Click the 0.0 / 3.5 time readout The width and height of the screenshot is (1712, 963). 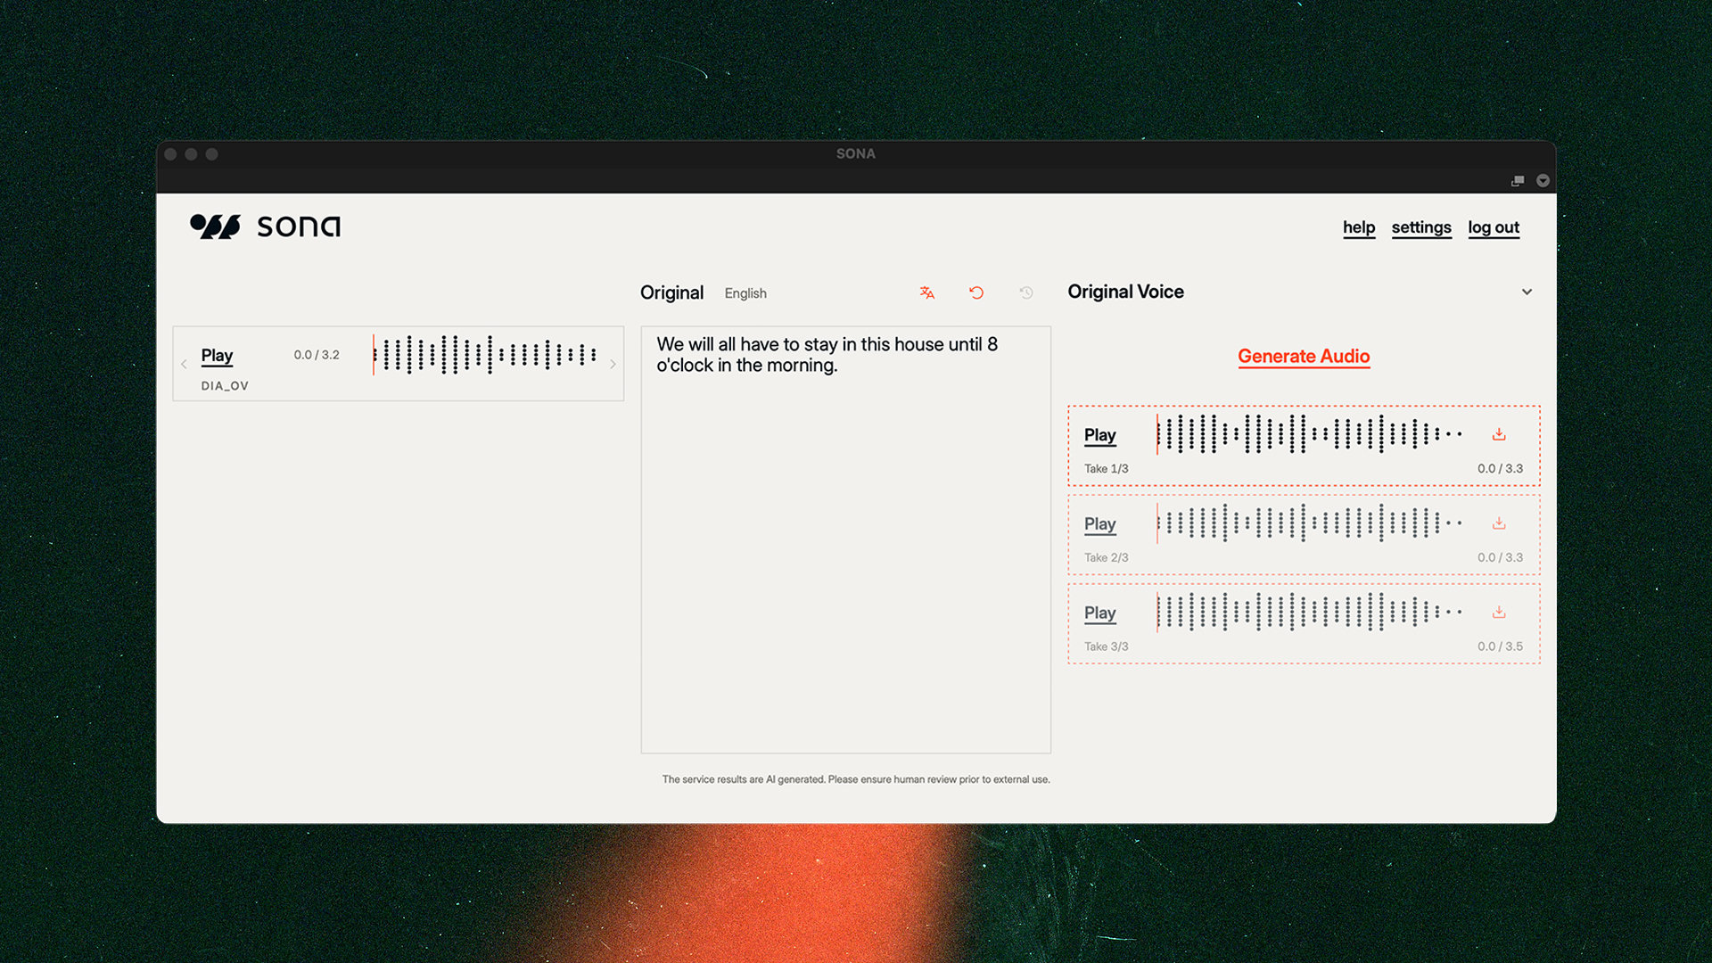coord(1500,646)
